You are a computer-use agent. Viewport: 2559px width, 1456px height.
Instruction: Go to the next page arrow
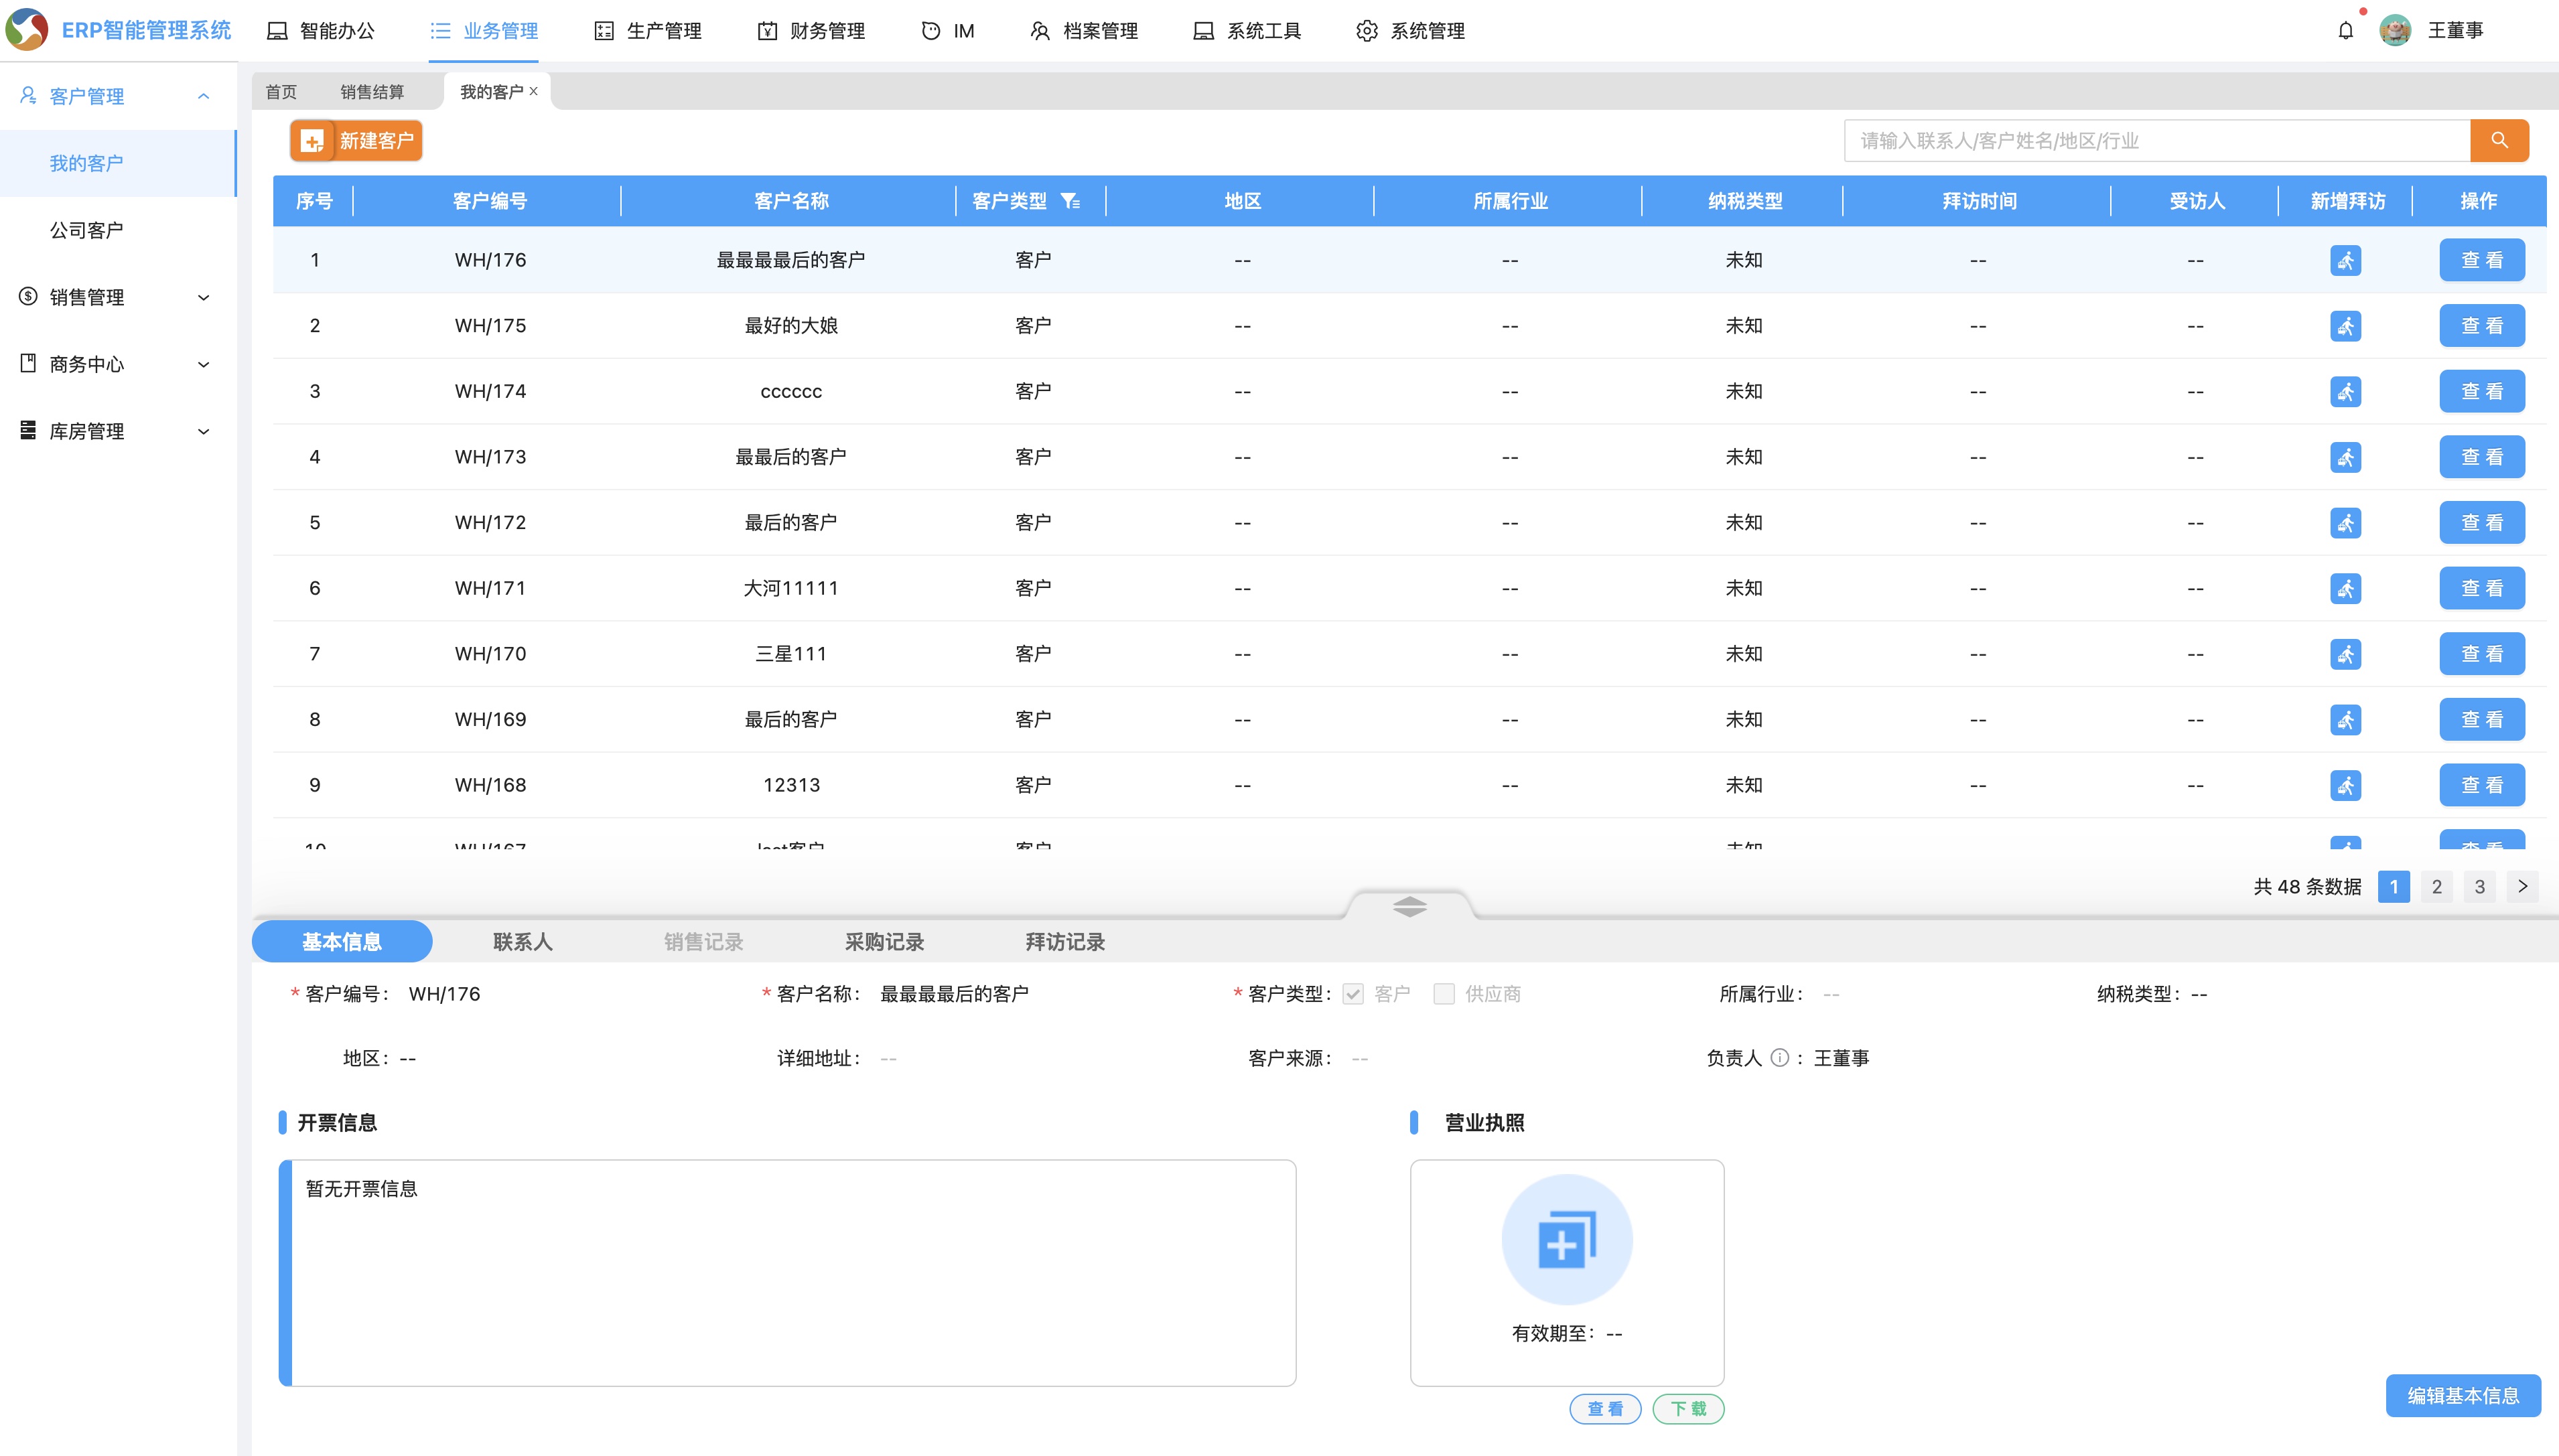(x=2522, y=886)
